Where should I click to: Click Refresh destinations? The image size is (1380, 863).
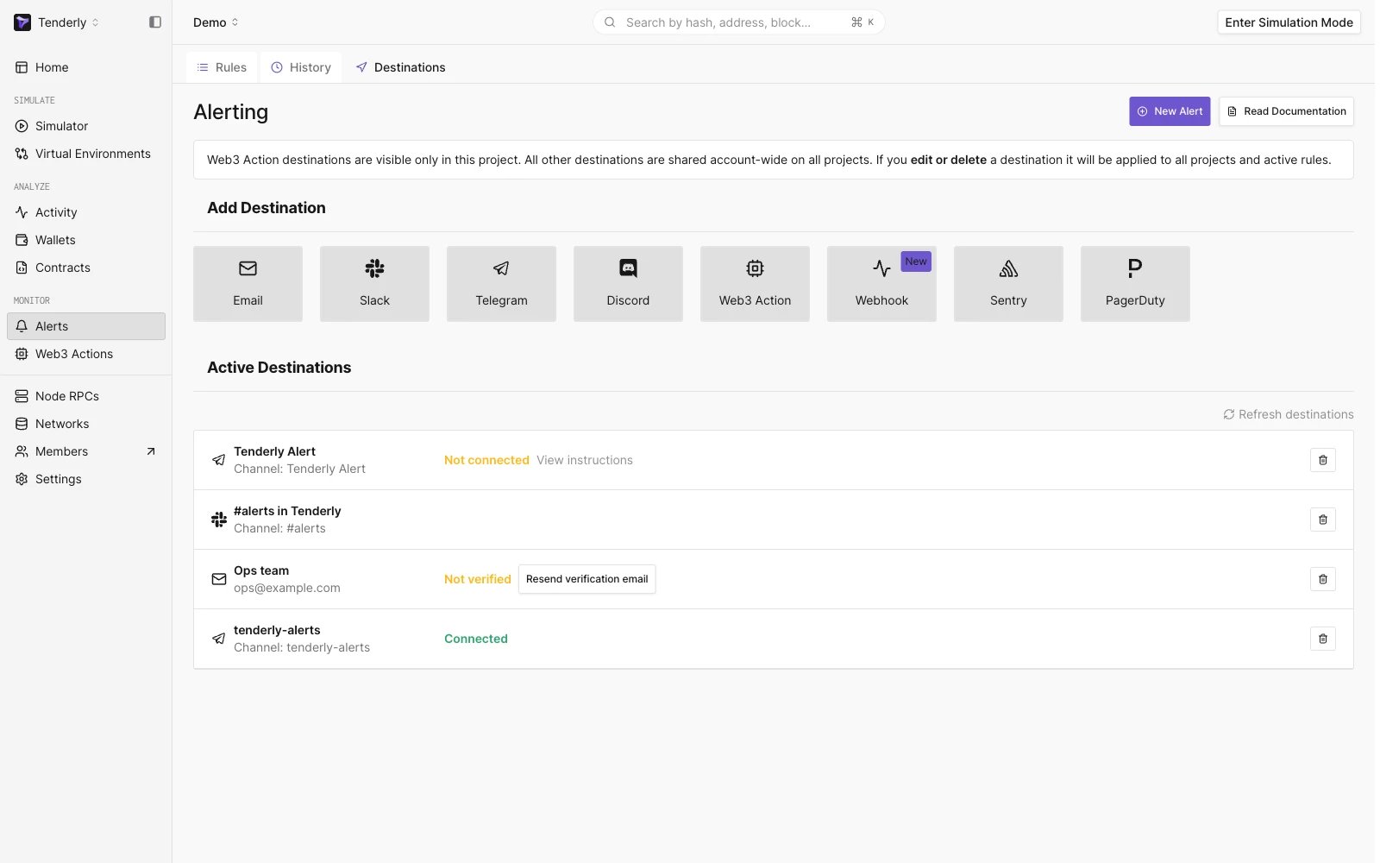[1288, 414]
